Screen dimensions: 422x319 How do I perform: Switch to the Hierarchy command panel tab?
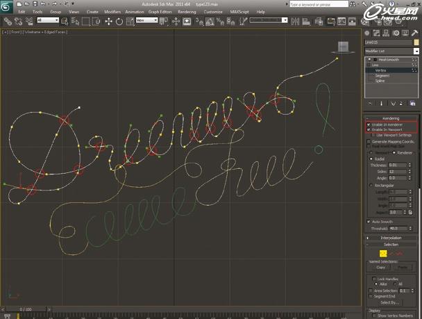[x=386, y=33]
